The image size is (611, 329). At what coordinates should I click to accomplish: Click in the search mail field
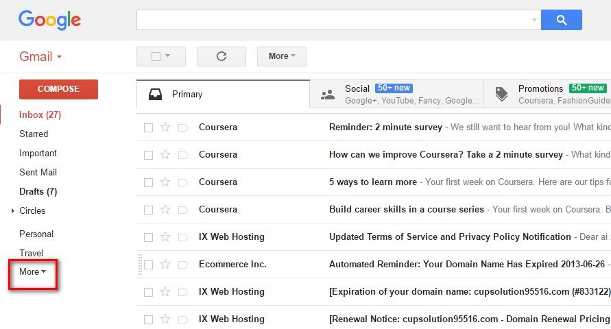(333, 21)
